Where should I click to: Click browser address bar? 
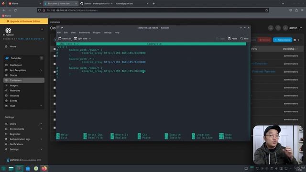click(x=153, y=10)
